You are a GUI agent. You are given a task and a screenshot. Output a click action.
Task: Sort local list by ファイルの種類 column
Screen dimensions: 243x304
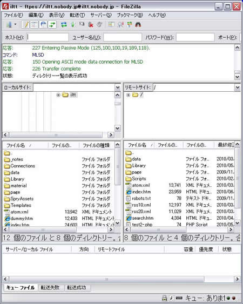pos(96,145)
